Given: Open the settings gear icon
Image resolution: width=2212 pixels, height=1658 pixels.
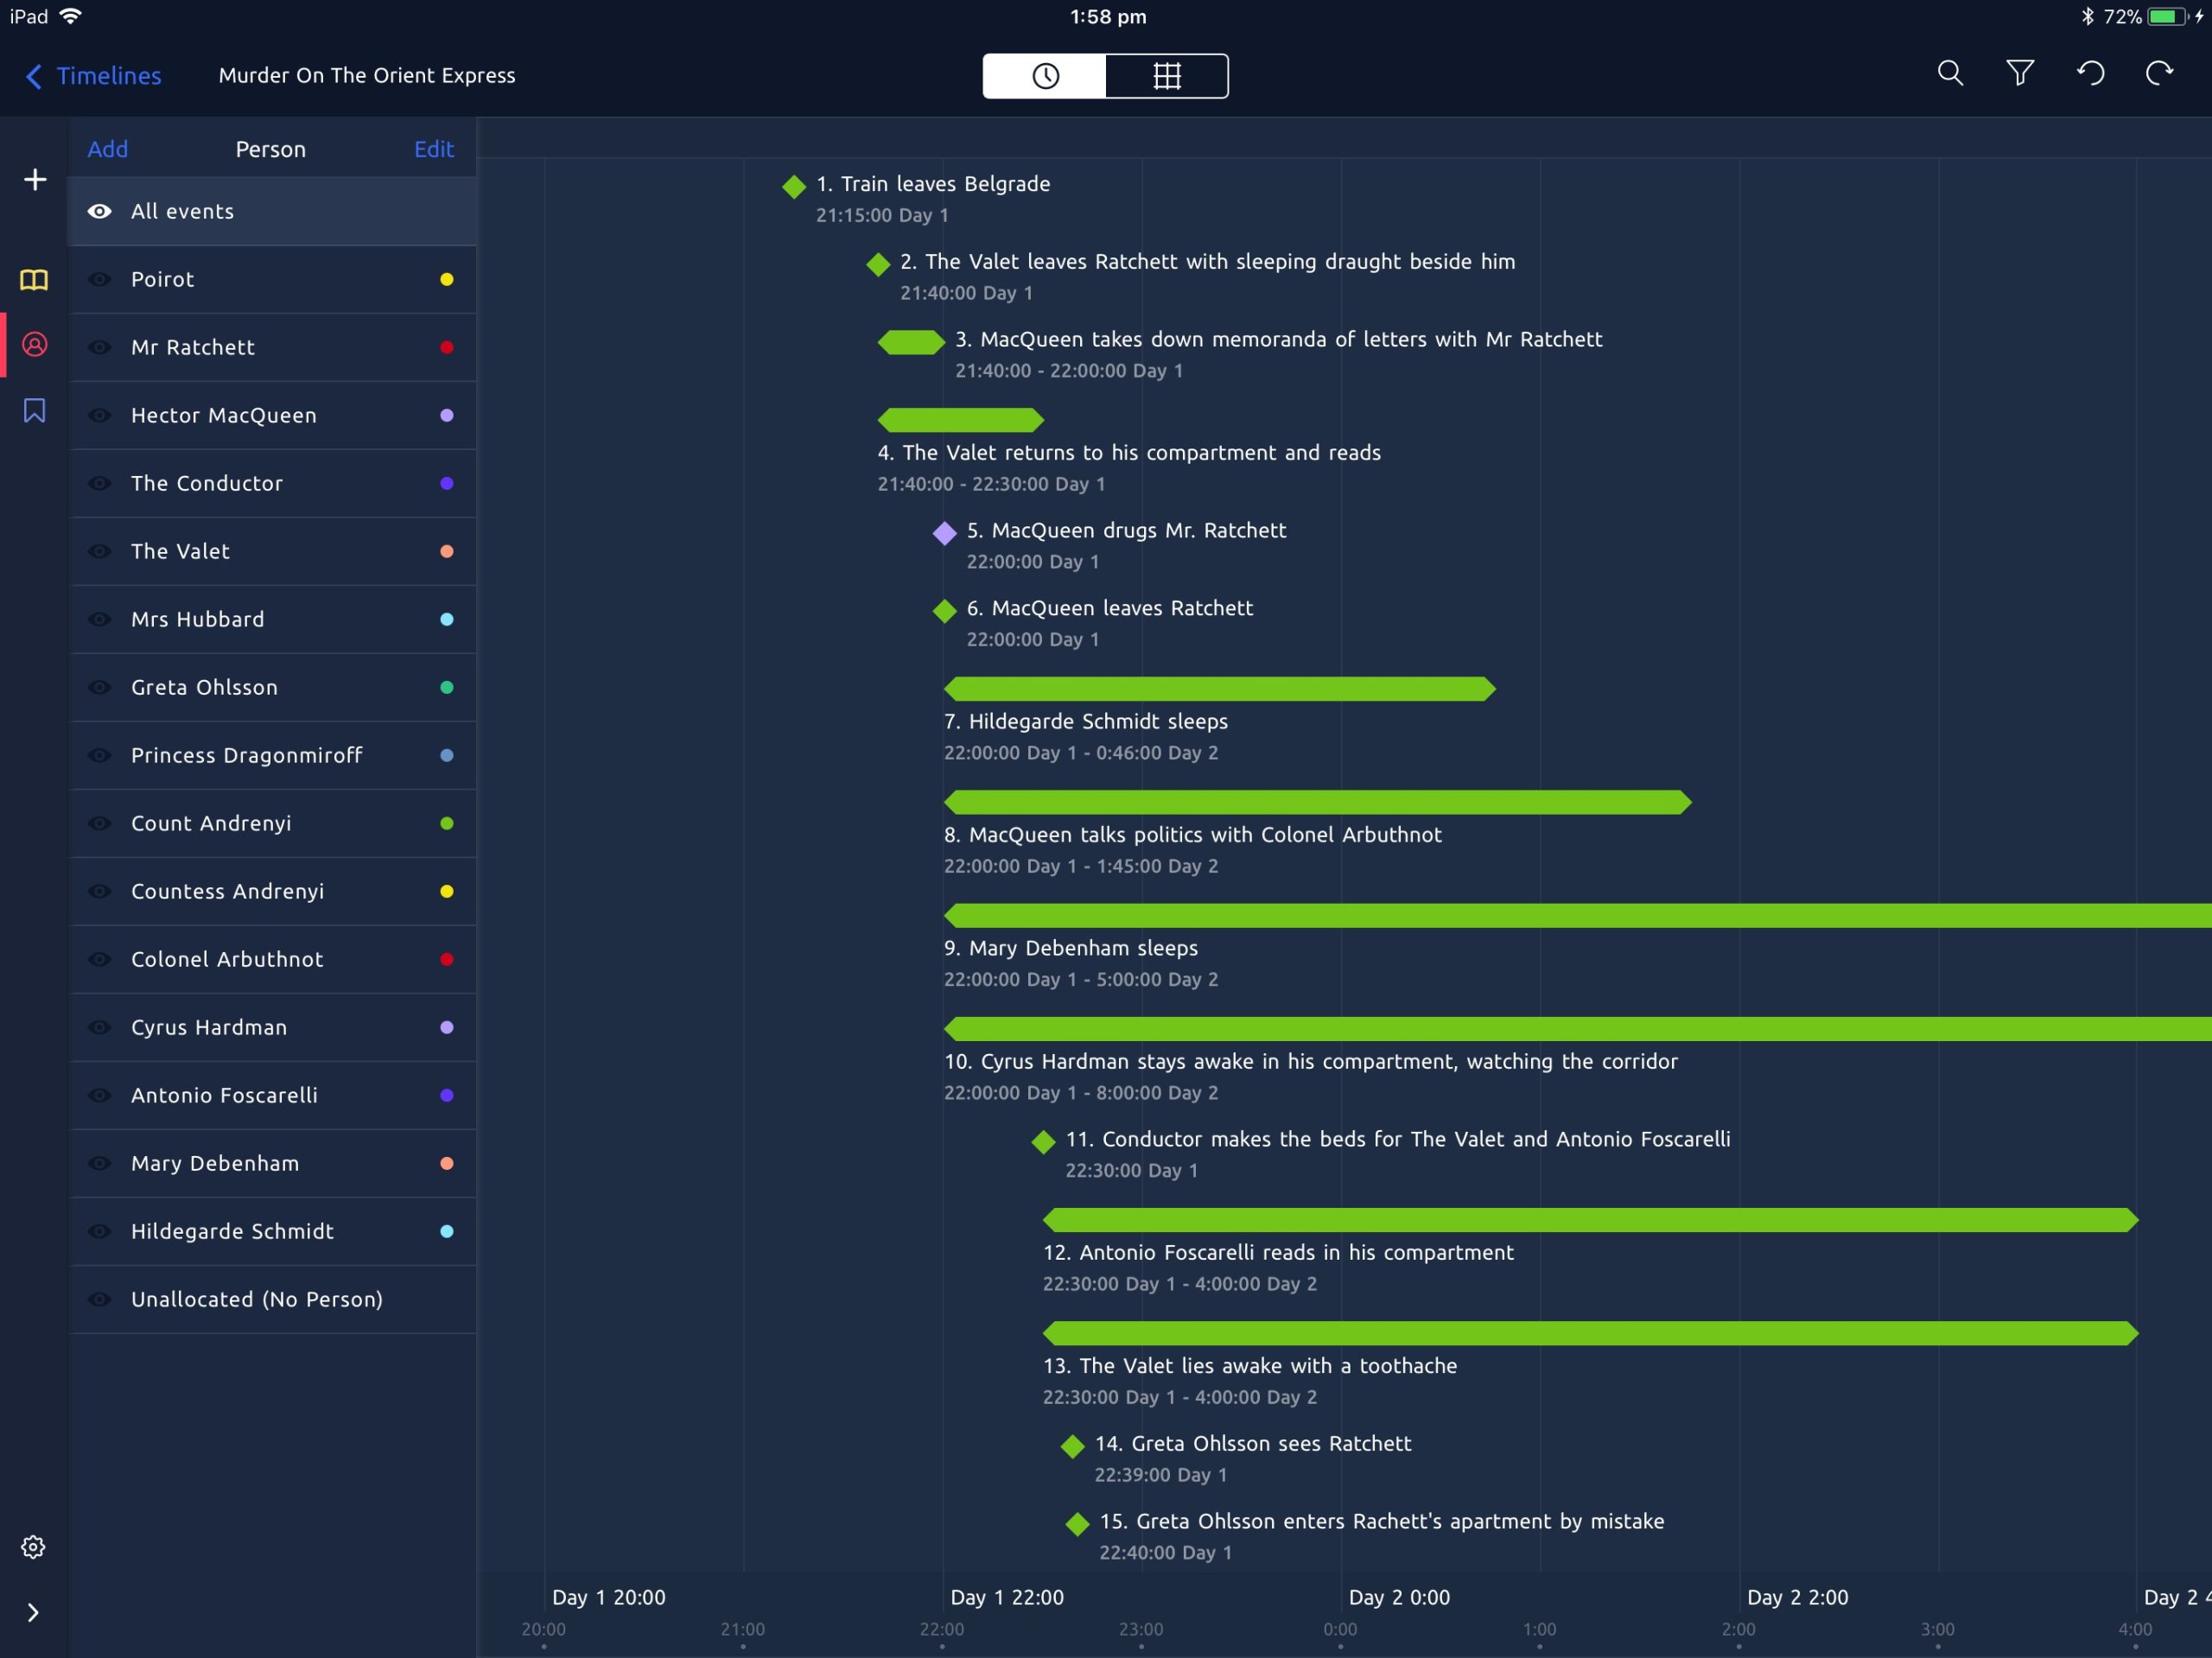Looking at the screenshot, I should (x=33, y=1547).
